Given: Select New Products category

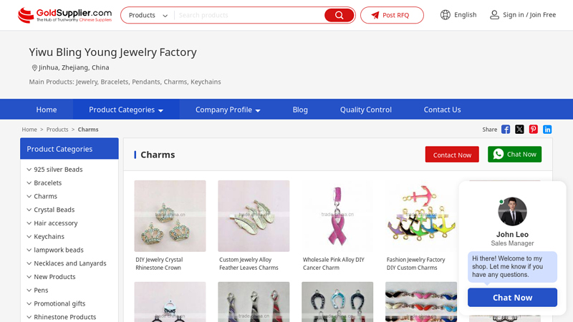Looking at the screenshot, I should 54,277.
